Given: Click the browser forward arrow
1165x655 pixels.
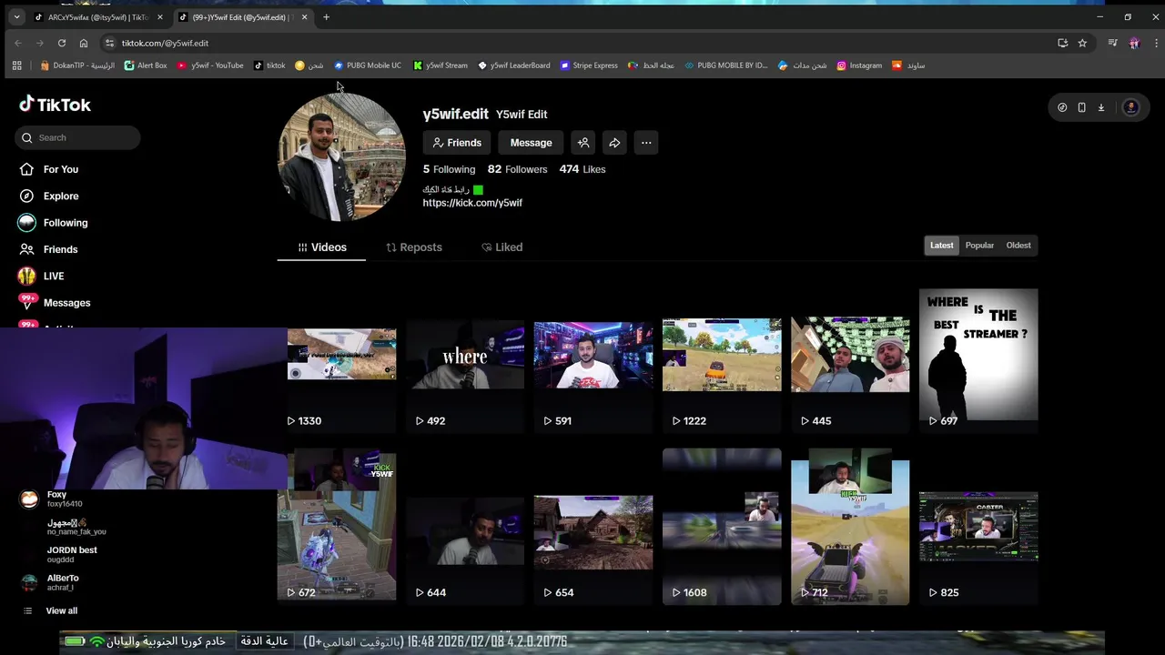Looking at the screenshot, I should tap(39, 43).
